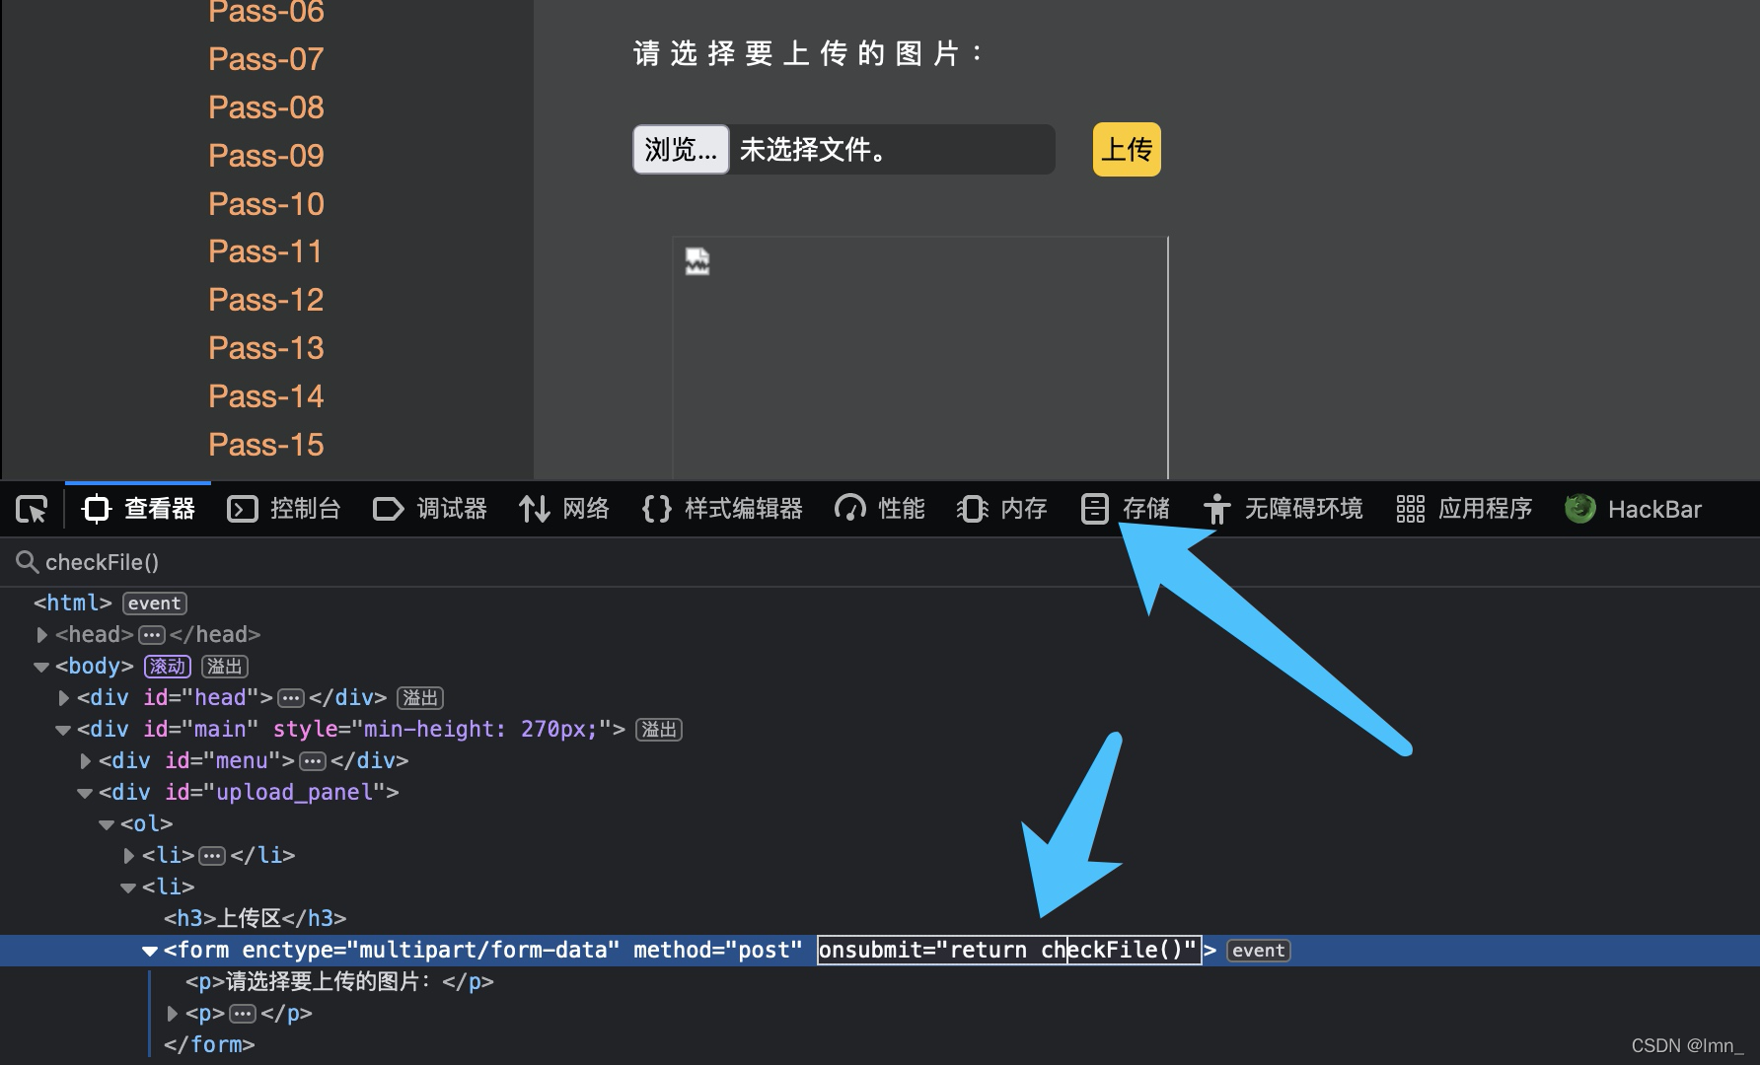This screenshot has width=1760, height=1065.
Task: Click the 浏览... file browse button
Action: click(x=681, y=150)
